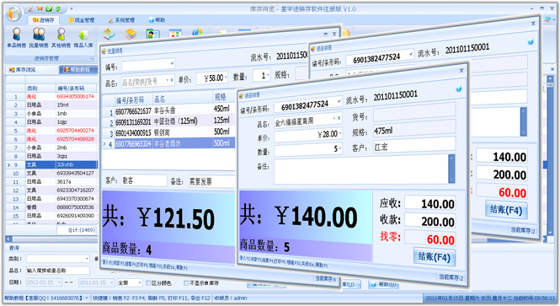This screenshot has height=306, width=560.
Task: Click the green checkmark quick-access icon
Action: [x=49, y=8]
